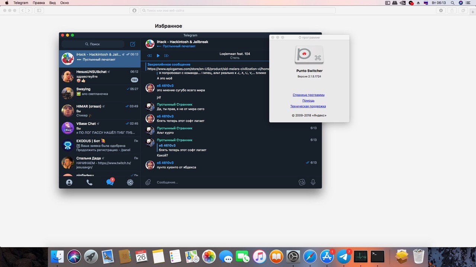Open Reminders icon in Dock
This screenshot has width=476, height=267.
click(x=175, y=256)
